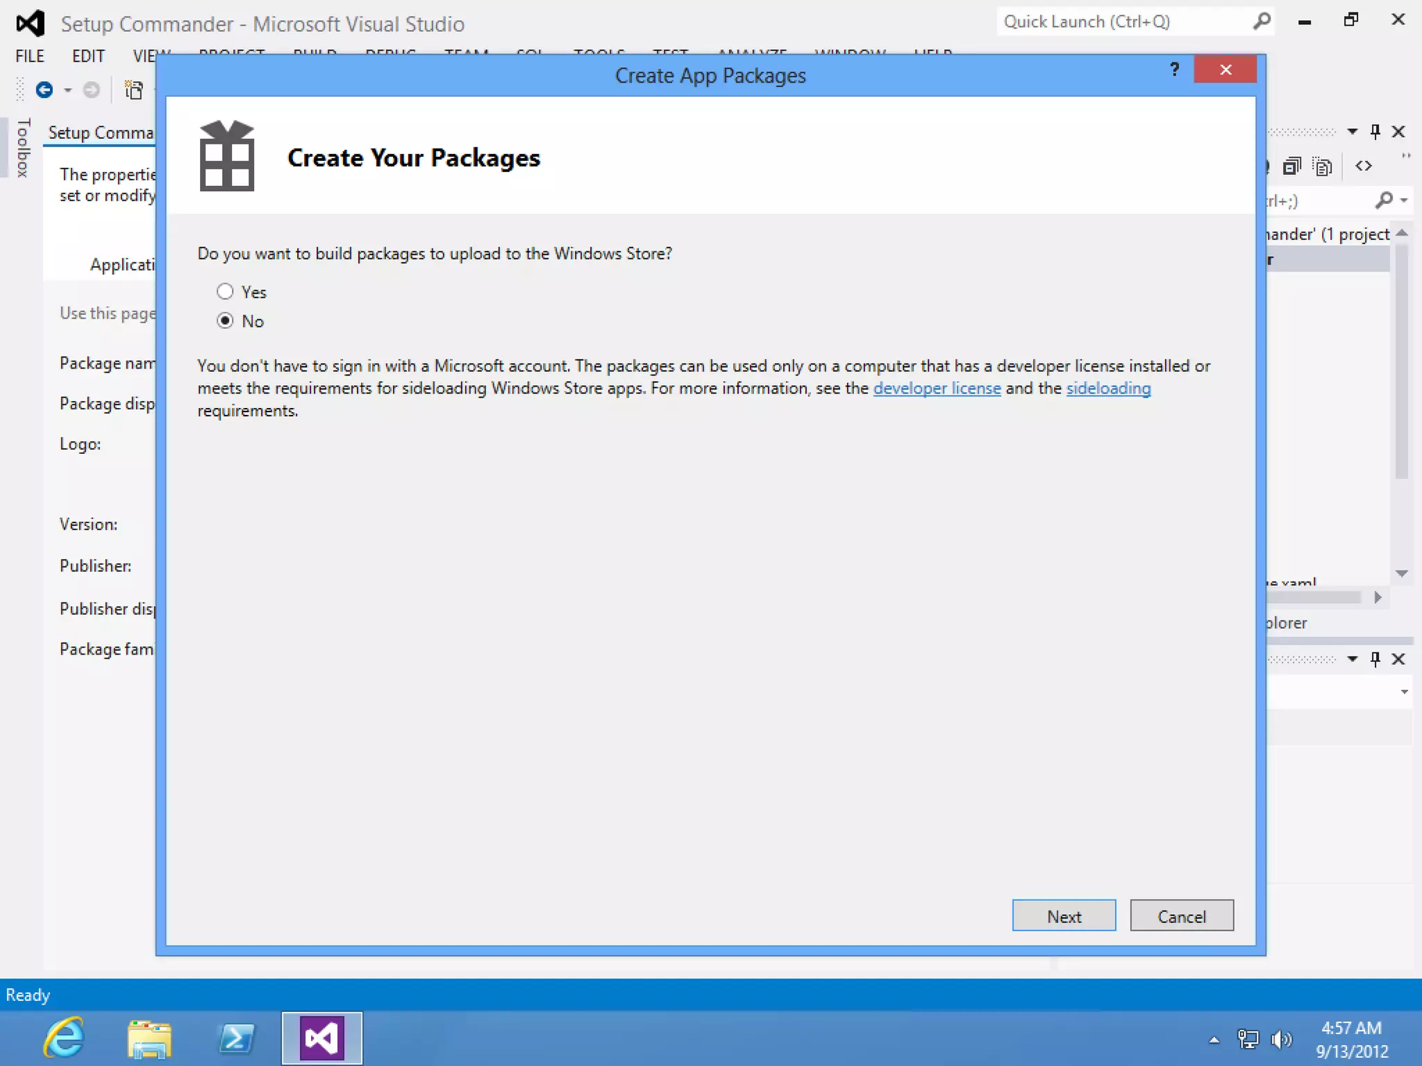Click the navigate back arrow icon

[x=44, y=90]
